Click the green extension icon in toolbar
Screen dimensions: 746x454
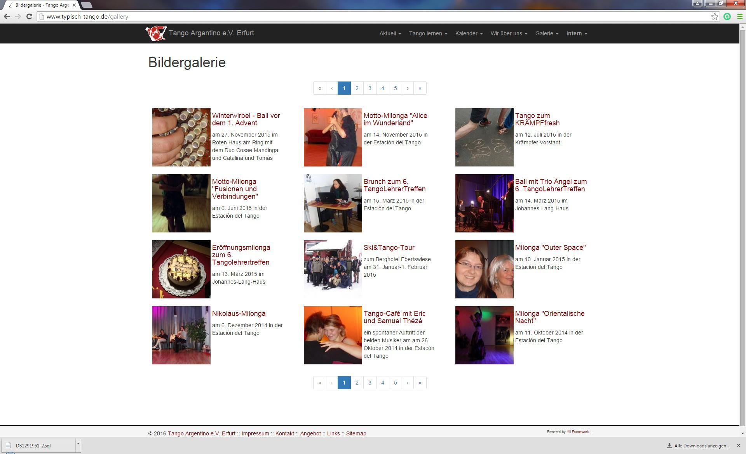pyautogui.click(x=727, y=16)
